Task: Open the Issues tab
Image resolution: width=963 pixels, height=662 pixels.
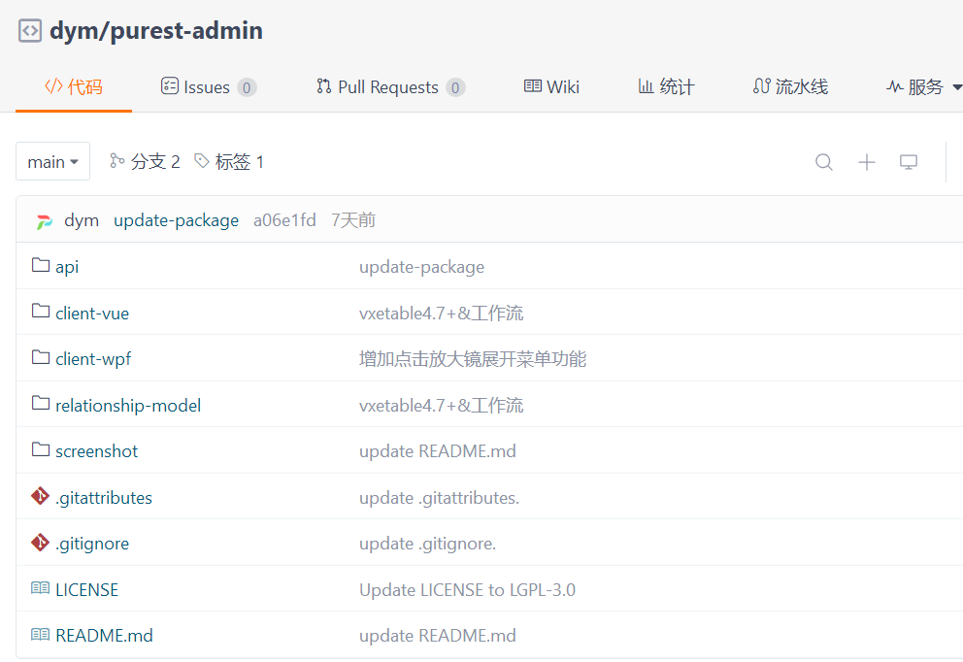Action: (x=208, y=87)
